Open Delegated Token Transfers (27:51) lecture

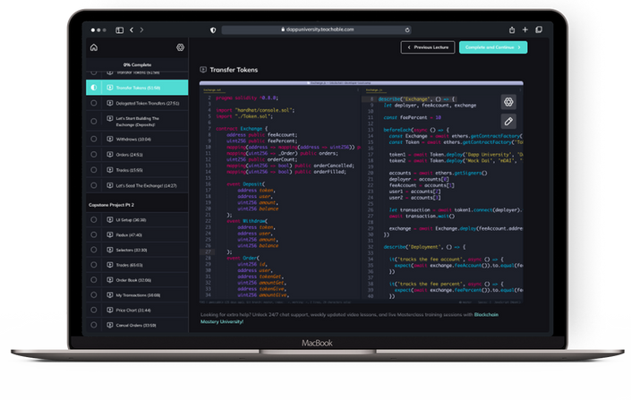tap(137, 103)
